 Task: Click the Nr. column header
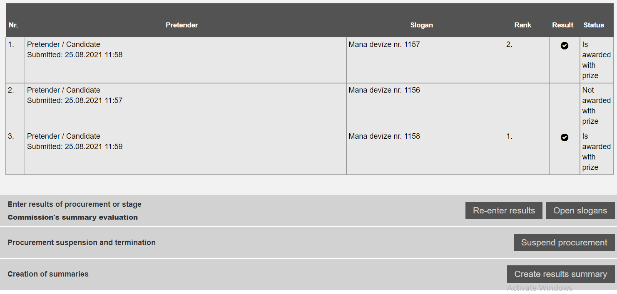point(13,25)
